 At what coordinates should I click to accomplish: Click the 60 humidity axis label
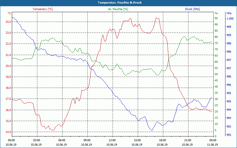216,62
